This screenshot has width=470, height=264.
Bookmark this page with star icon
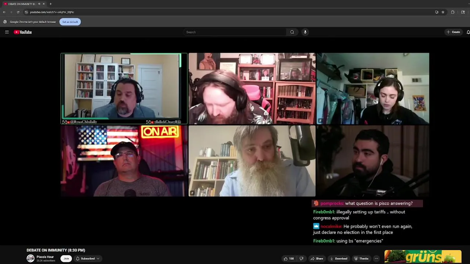[x=443, y=12]
